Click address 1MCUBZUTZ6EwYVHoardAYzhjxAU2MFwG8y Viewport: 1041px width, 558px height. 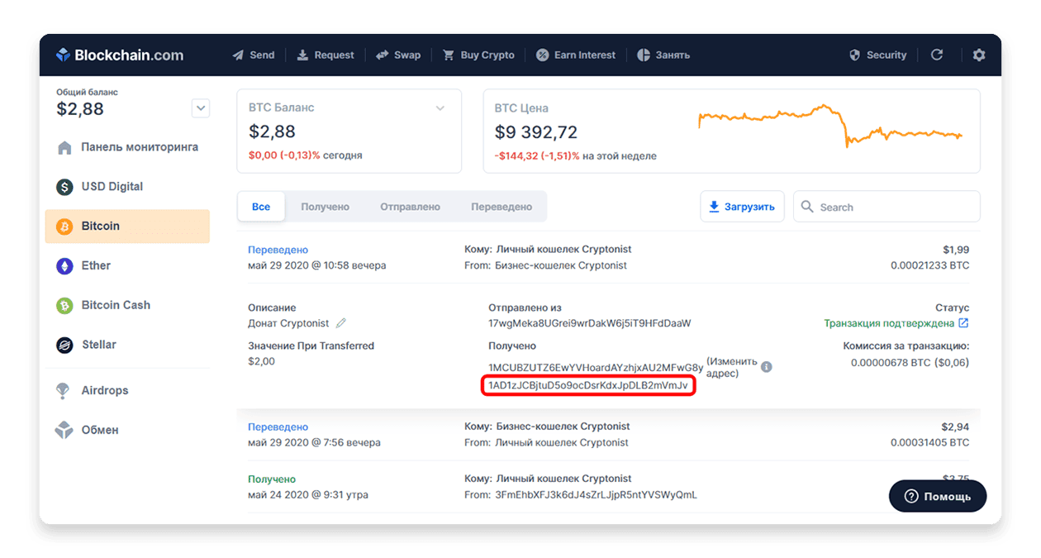click(x=596, y=367)
